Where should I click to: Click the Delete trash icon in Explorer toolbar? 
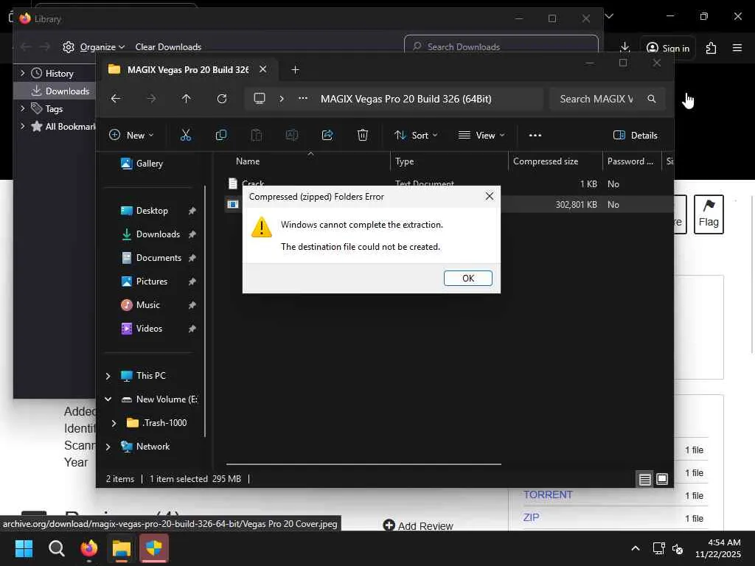point(363,136)
